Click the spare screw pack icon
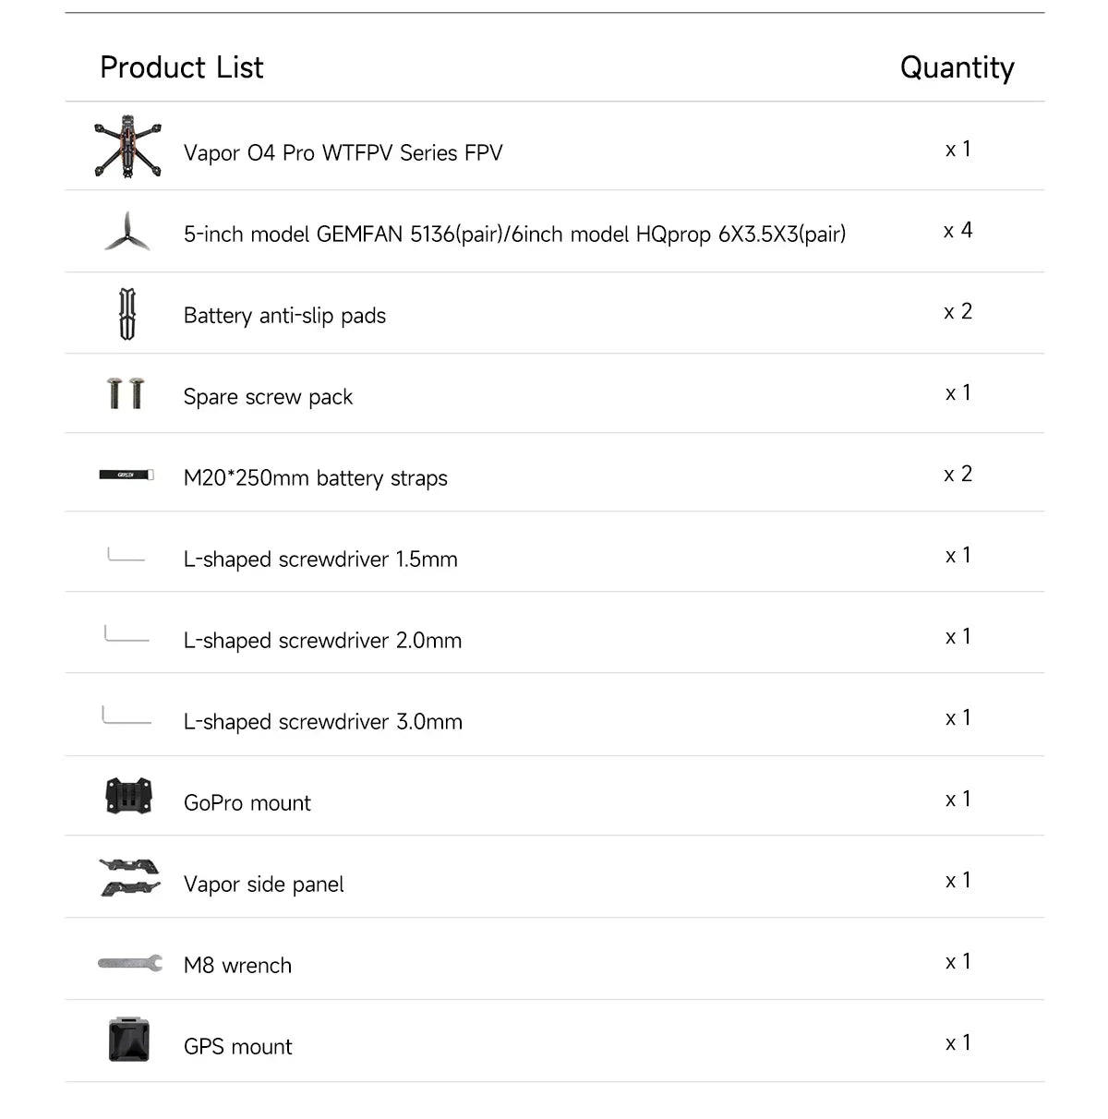Image resolution: width=1108 pixels, height=1119 pixels. (x=126, y=393)
